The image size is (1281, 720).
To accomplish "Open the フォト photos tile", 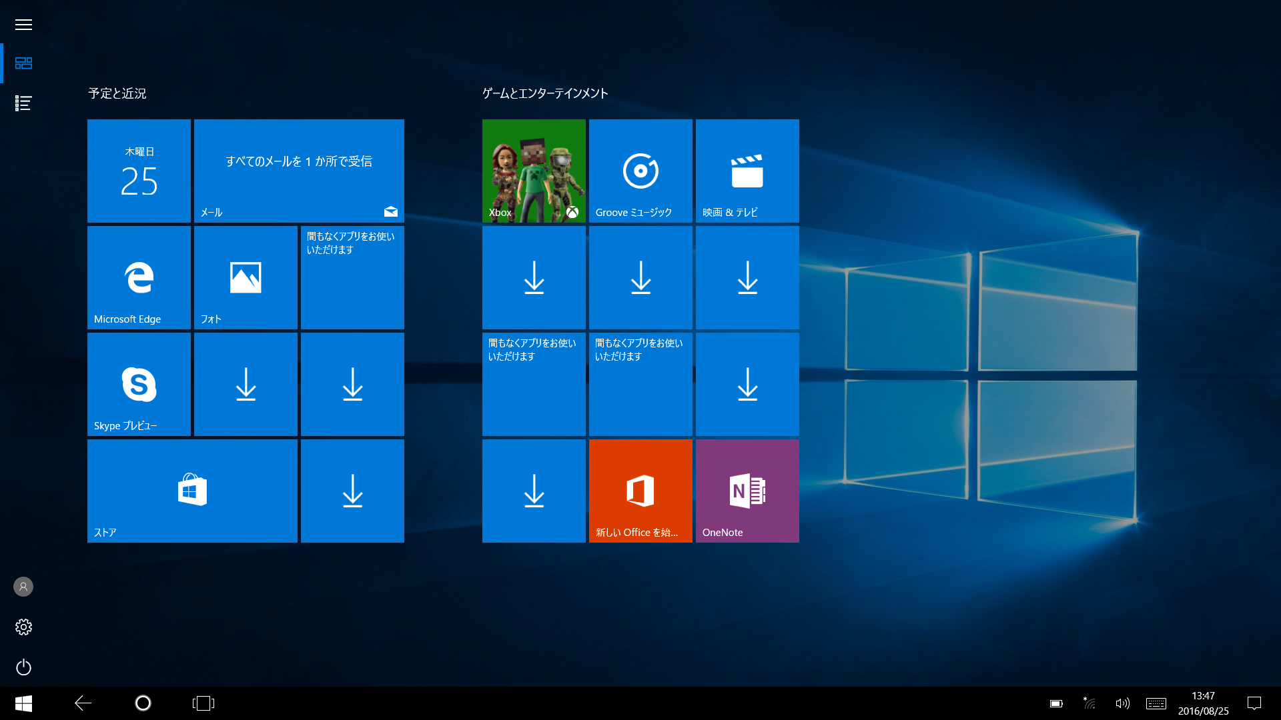I will click(246, 277).
